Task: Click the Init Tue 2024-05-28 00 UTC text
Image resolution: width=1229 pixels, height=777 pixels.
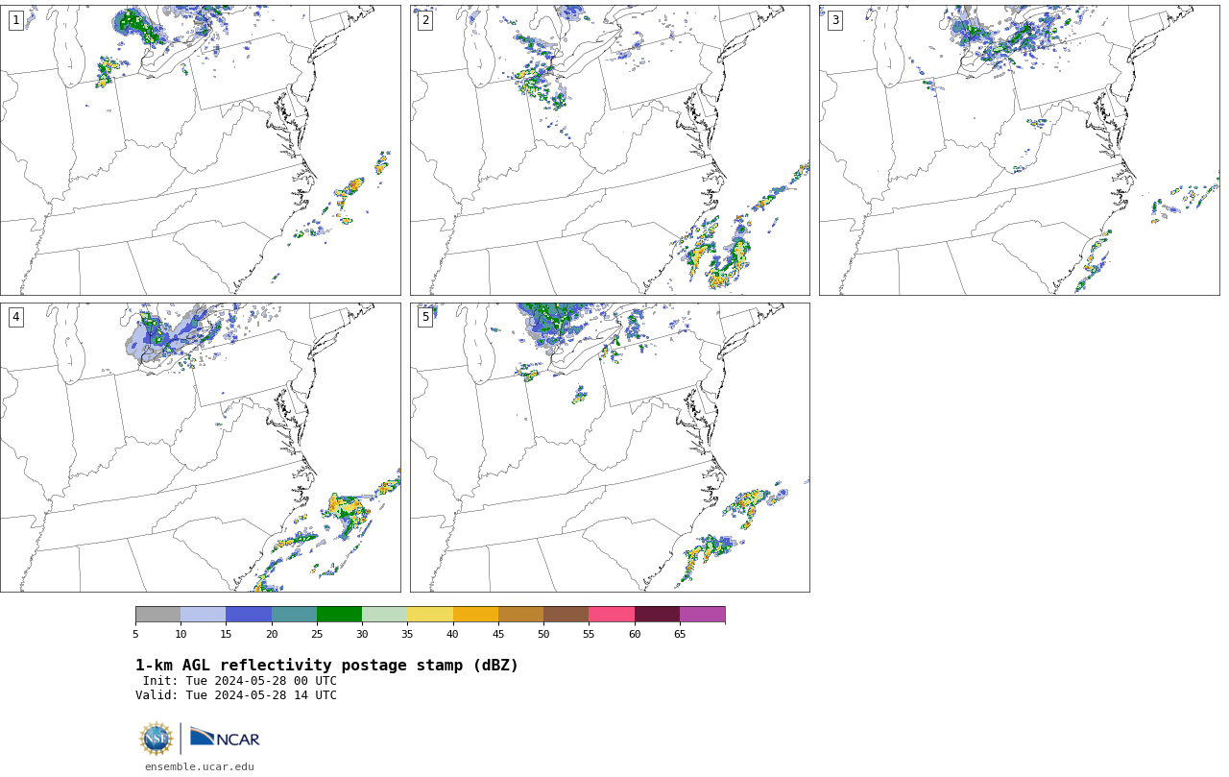Action: (240, 681)
